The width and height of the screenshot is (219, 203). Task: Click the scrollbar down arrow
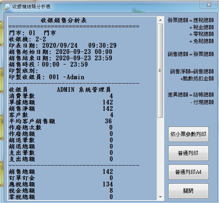point(160,197)
